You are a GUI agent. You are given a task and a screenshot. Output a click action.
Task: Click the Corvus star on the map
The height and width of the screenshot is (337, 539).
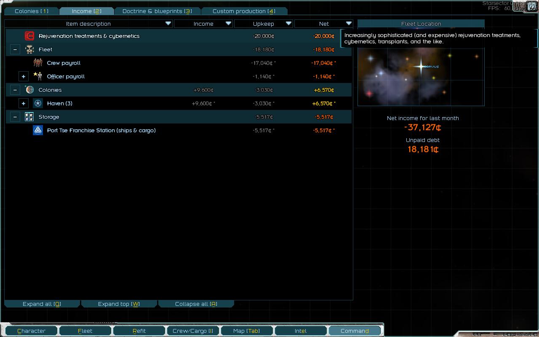tap(421, 66)
